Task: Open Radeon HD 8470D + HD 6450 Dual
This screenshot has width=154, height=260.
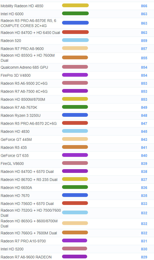Action: [x=30, y=33]
